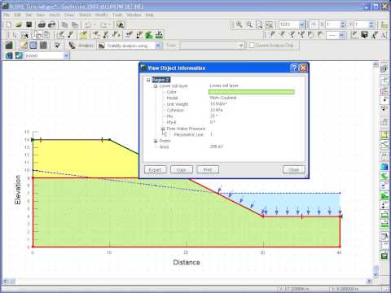Click the Paste icon in toolbar
The image size is (391, 293).
pos(75,25)
